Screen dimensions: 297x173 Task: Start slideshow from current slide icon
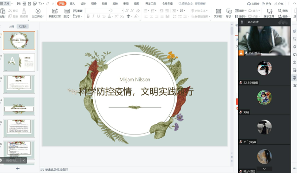click(38, 11)
